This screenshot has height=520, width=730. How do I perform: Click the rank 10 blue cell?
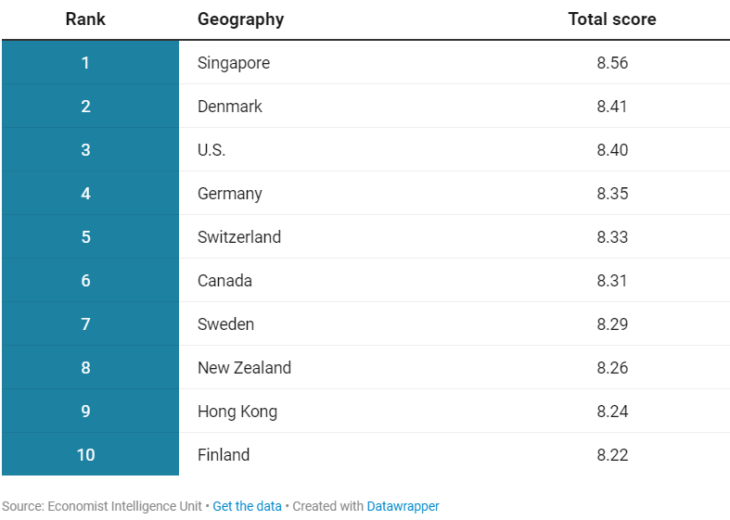point(85,455)
